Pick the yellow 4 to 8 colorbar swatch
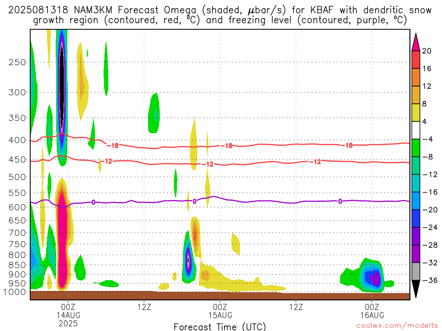The width and height of the screenshot is (442, 331). tap(416, 113)
